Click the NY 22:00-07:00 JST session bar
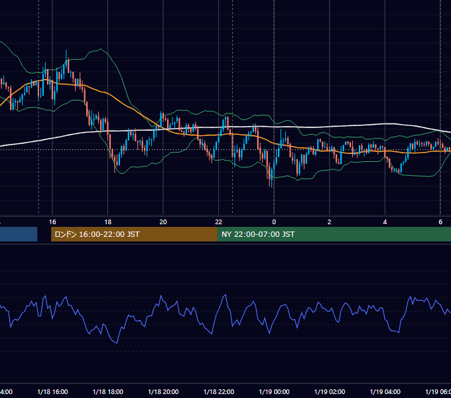 click(x=334, y=234)
